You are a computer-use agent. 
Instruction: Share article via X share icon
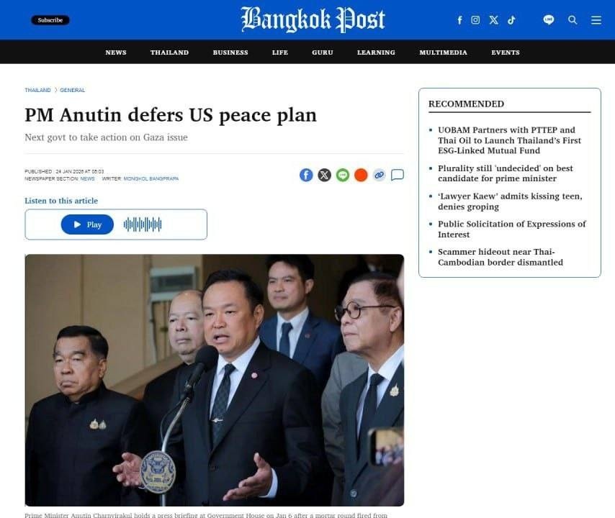pos(324,175)
